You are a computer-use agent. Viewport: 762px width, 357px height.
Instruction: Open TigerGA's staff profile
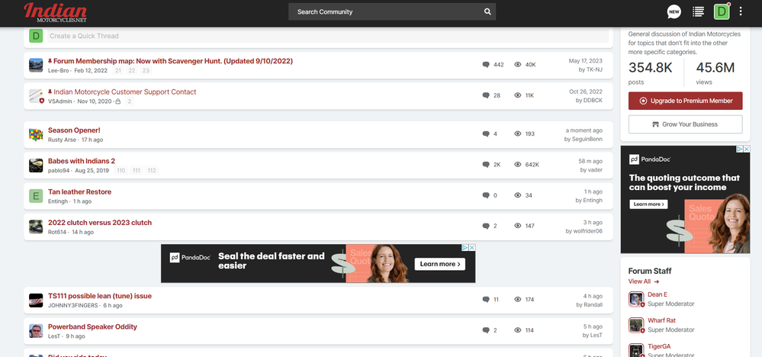pos(659,346)
